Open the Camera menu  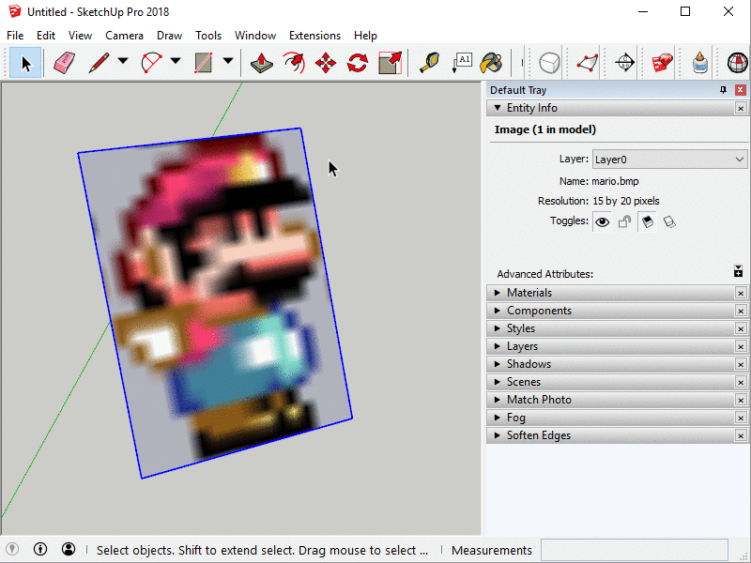tap(124, 36)
